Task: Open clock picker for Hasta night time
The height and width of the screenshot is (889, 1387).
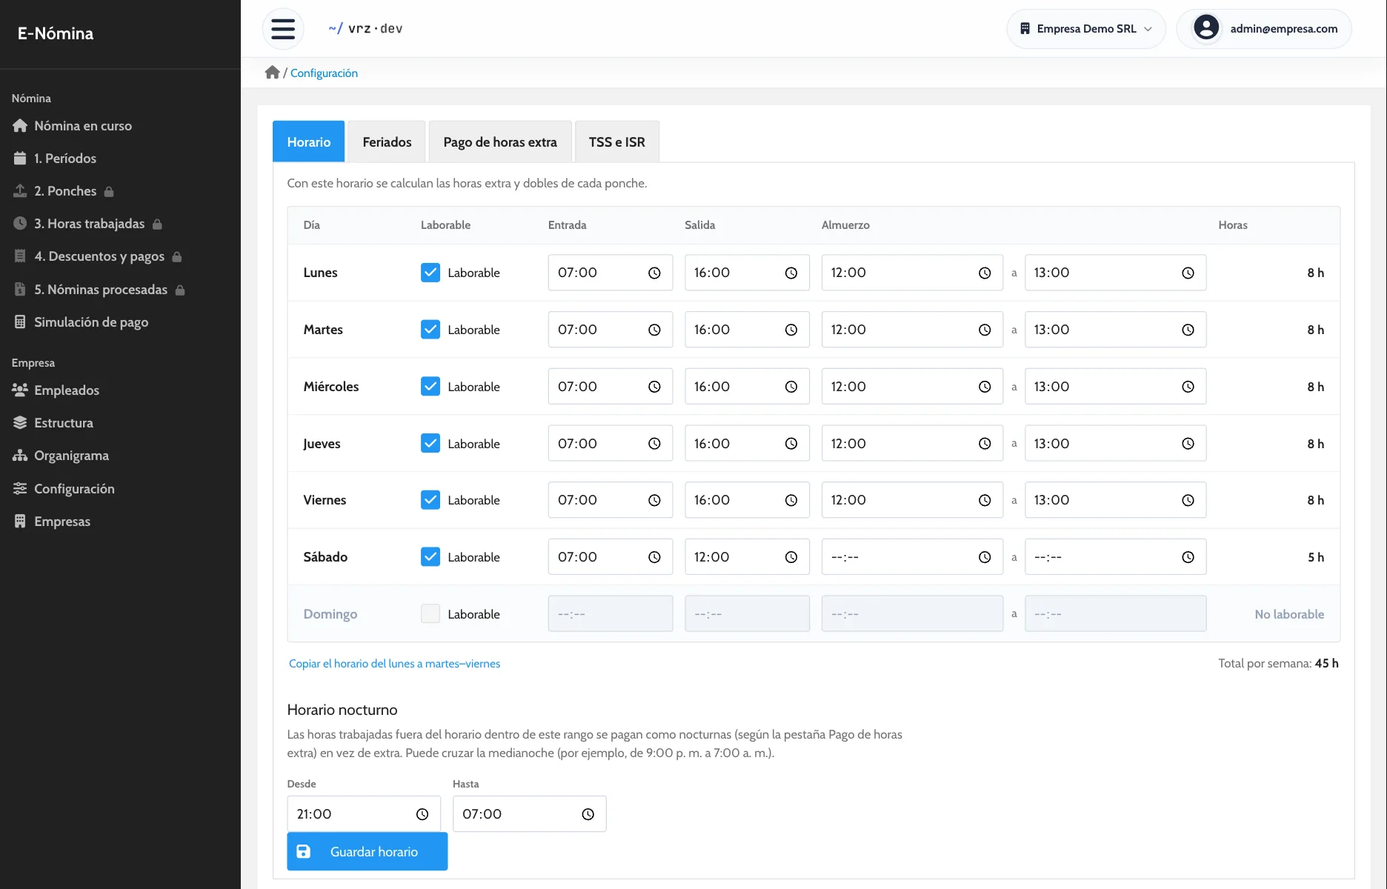Action: [x=588, y=814]
